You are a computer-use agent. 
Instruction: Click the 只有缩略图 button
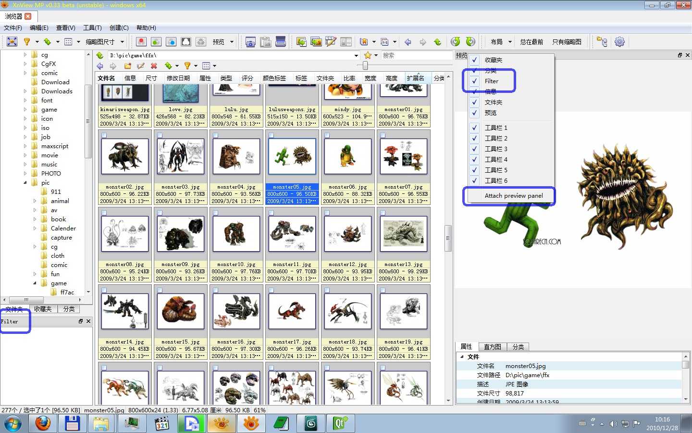click(567, 42)
